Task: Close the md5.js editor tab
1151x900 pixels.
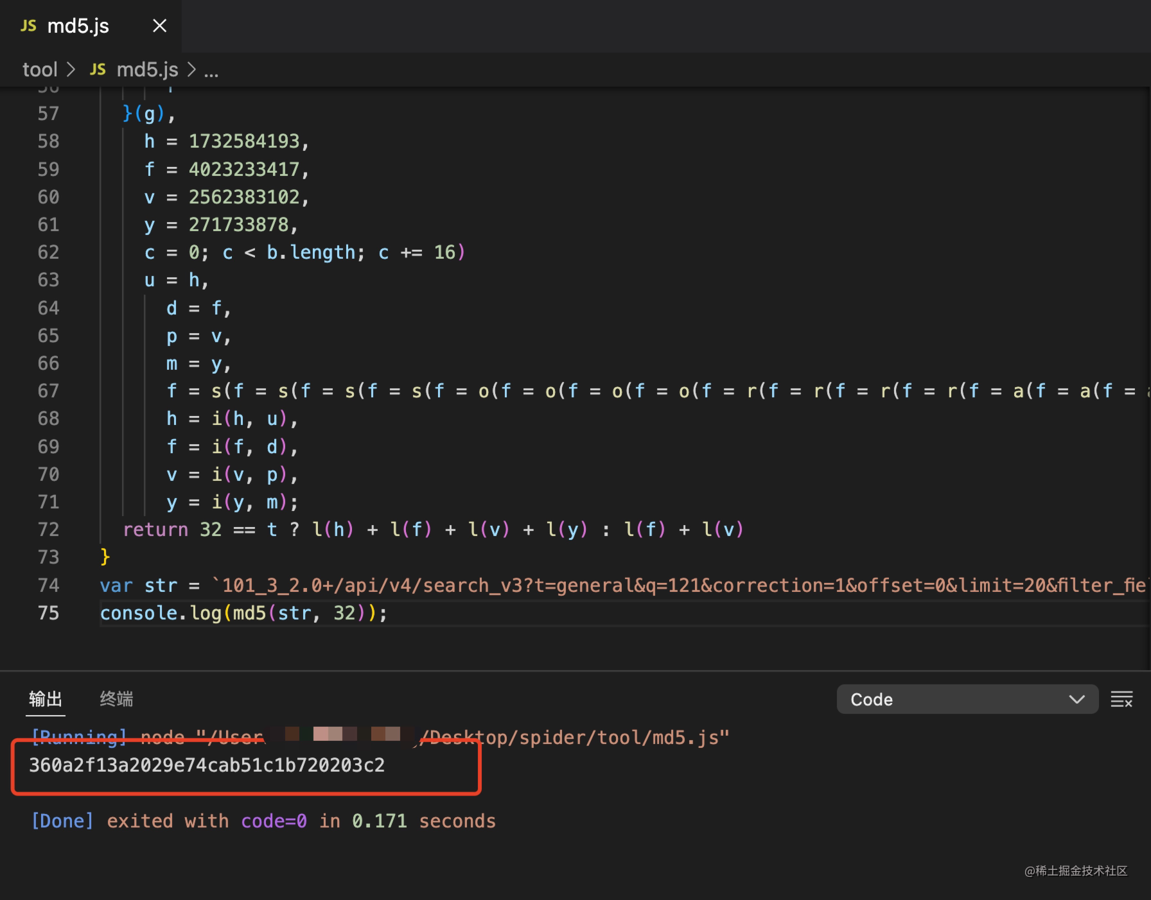Action: 159,26
